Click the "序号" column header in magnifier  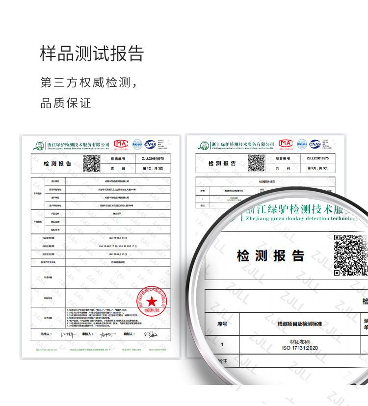(x=222, y=324)
